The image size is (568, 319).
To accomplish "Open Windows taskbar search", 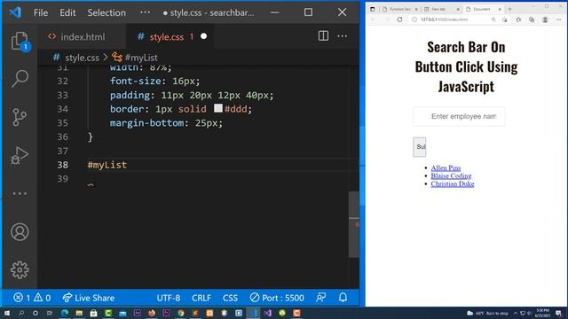I will pos(21,313).
